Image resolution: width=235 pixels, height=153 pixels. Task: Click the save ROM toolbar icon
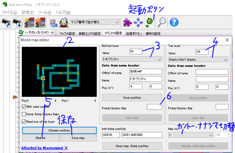tap(17, 23)
